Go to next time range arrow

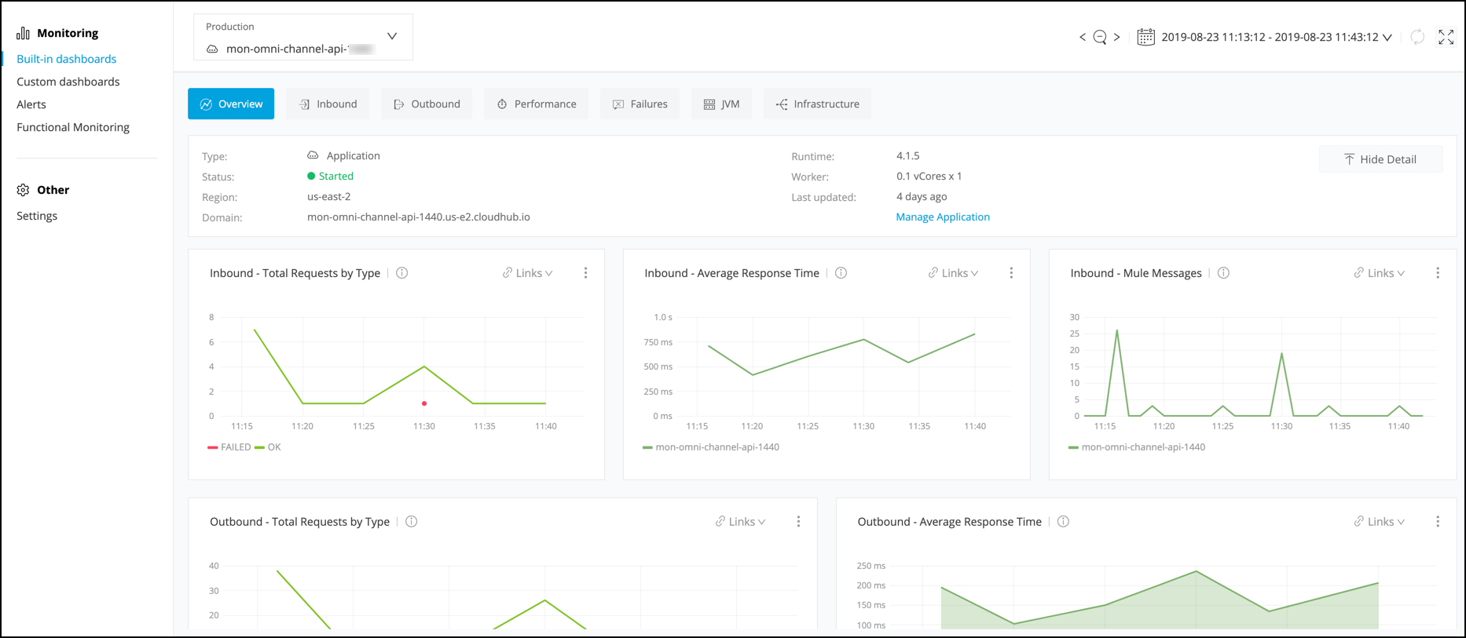point(1116,37)
